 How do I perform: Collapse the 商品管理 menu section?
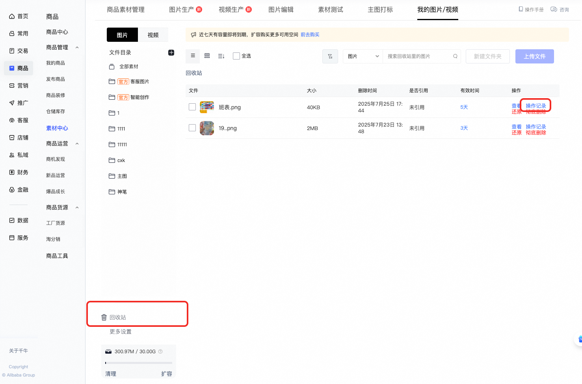click(x=77, y=47)
